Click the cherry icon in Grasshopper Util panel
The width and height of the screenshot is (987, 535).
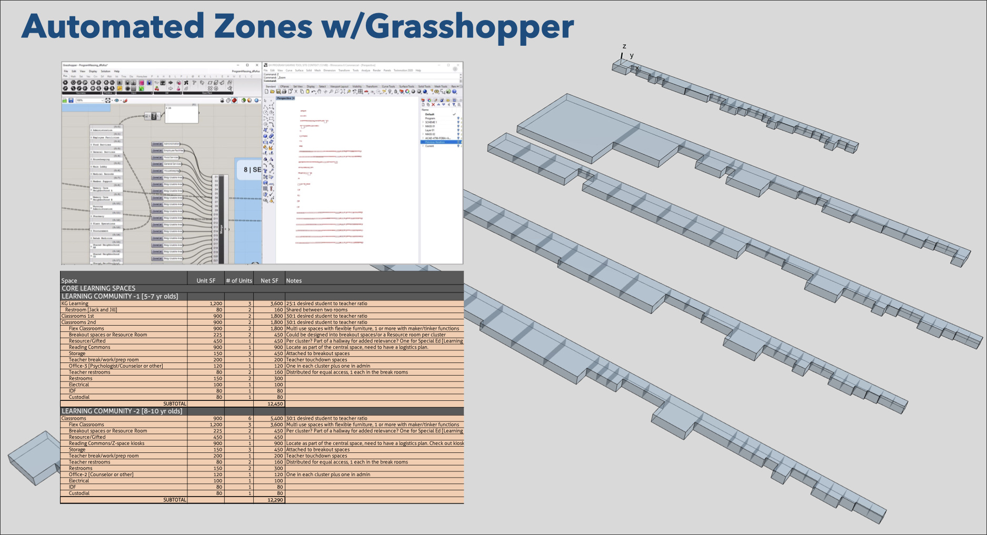pos(157,88)
